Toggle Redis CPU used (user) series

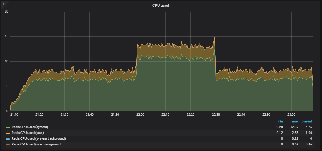click(28, 133)
